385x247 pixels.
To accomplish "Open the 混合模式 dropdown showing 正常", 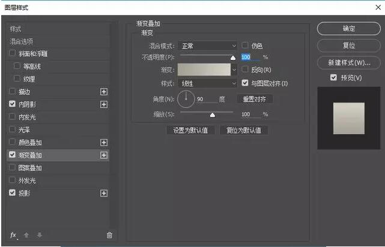I will tap(207, 46).
